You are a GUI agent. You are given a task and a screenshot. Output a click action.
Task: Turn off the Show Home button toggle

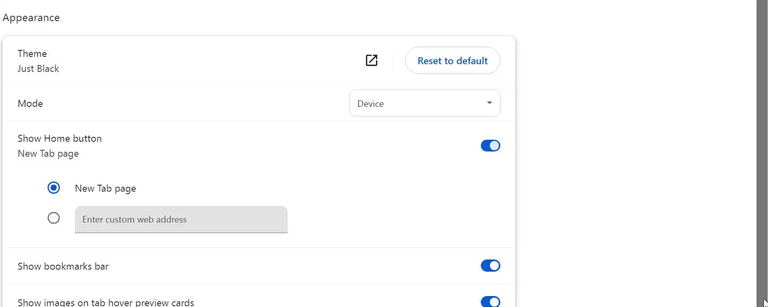click(490, 146)
